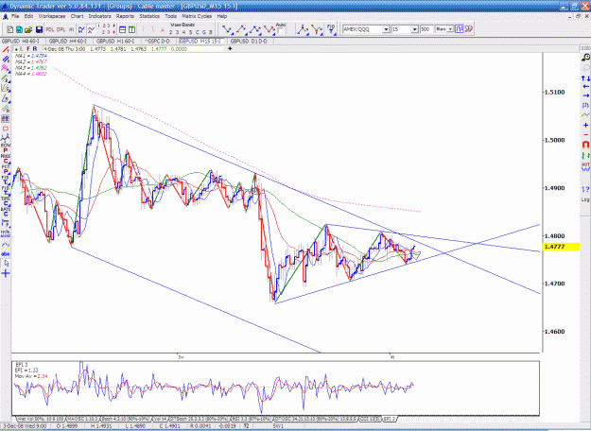Click the FIB time tool icon
The height and width of the screenshot is (431, 591).
pos(331,29)
